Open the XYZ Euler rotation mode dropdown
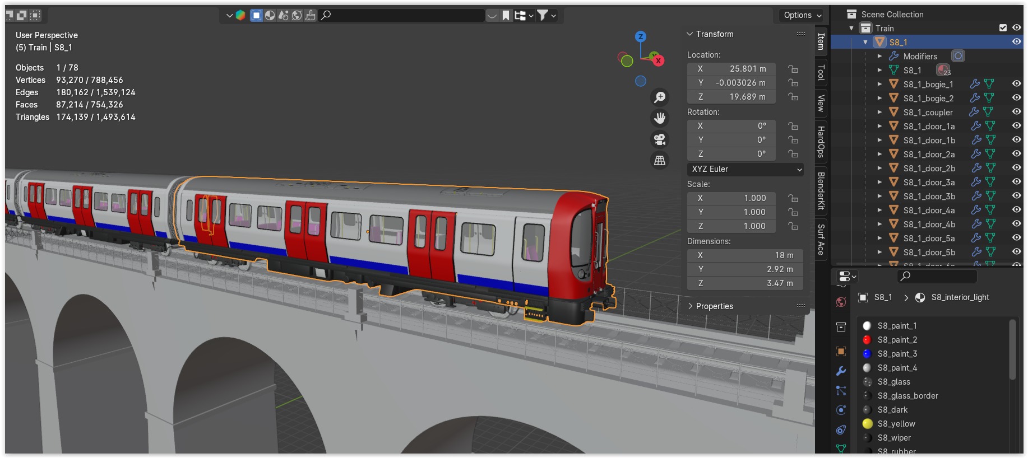This screenshot has height=458, width=1028. click(x=745, y=169)
